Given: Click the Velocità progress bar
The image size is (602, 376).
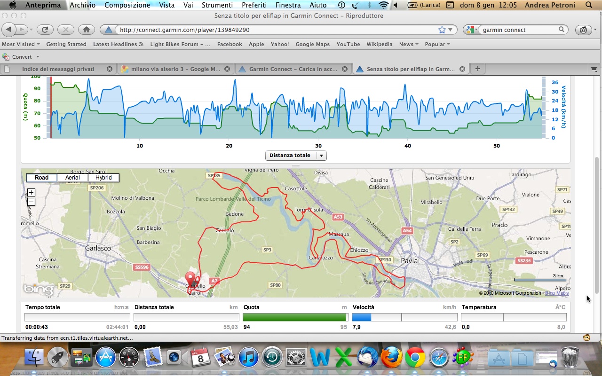Looking at the screenshot, I should tap(404, 317).
